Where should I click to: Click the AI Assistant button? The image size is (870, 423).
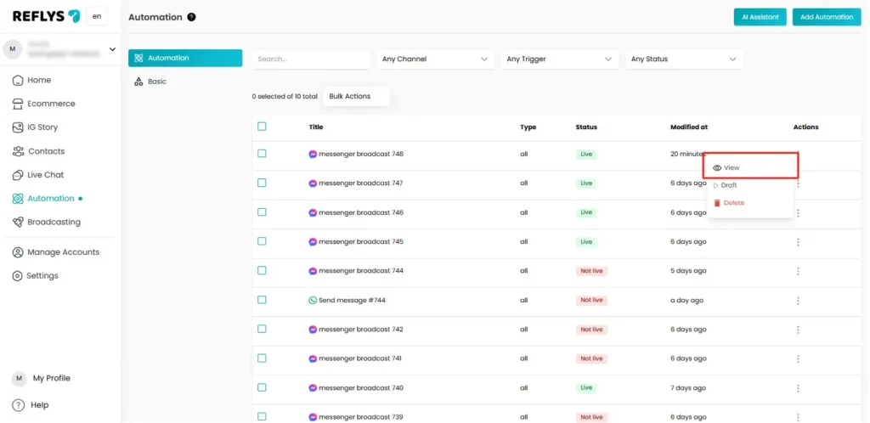760,17
